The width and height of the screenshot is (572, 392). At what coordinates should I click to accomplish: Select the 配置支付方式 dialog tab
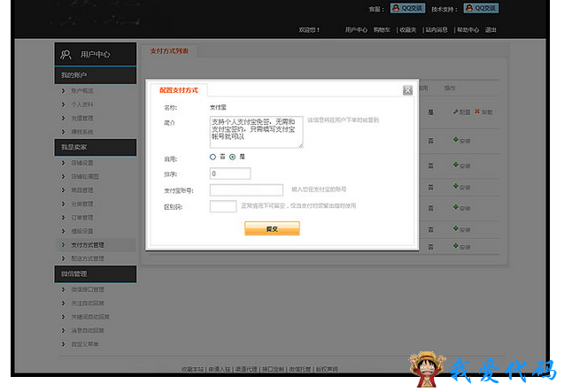179,90
